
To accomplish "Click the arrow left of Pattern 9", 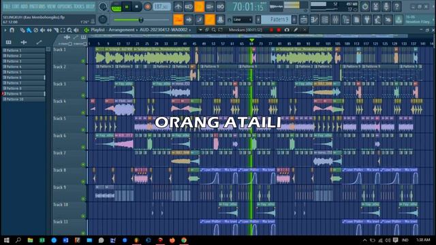I will (258, 20).
